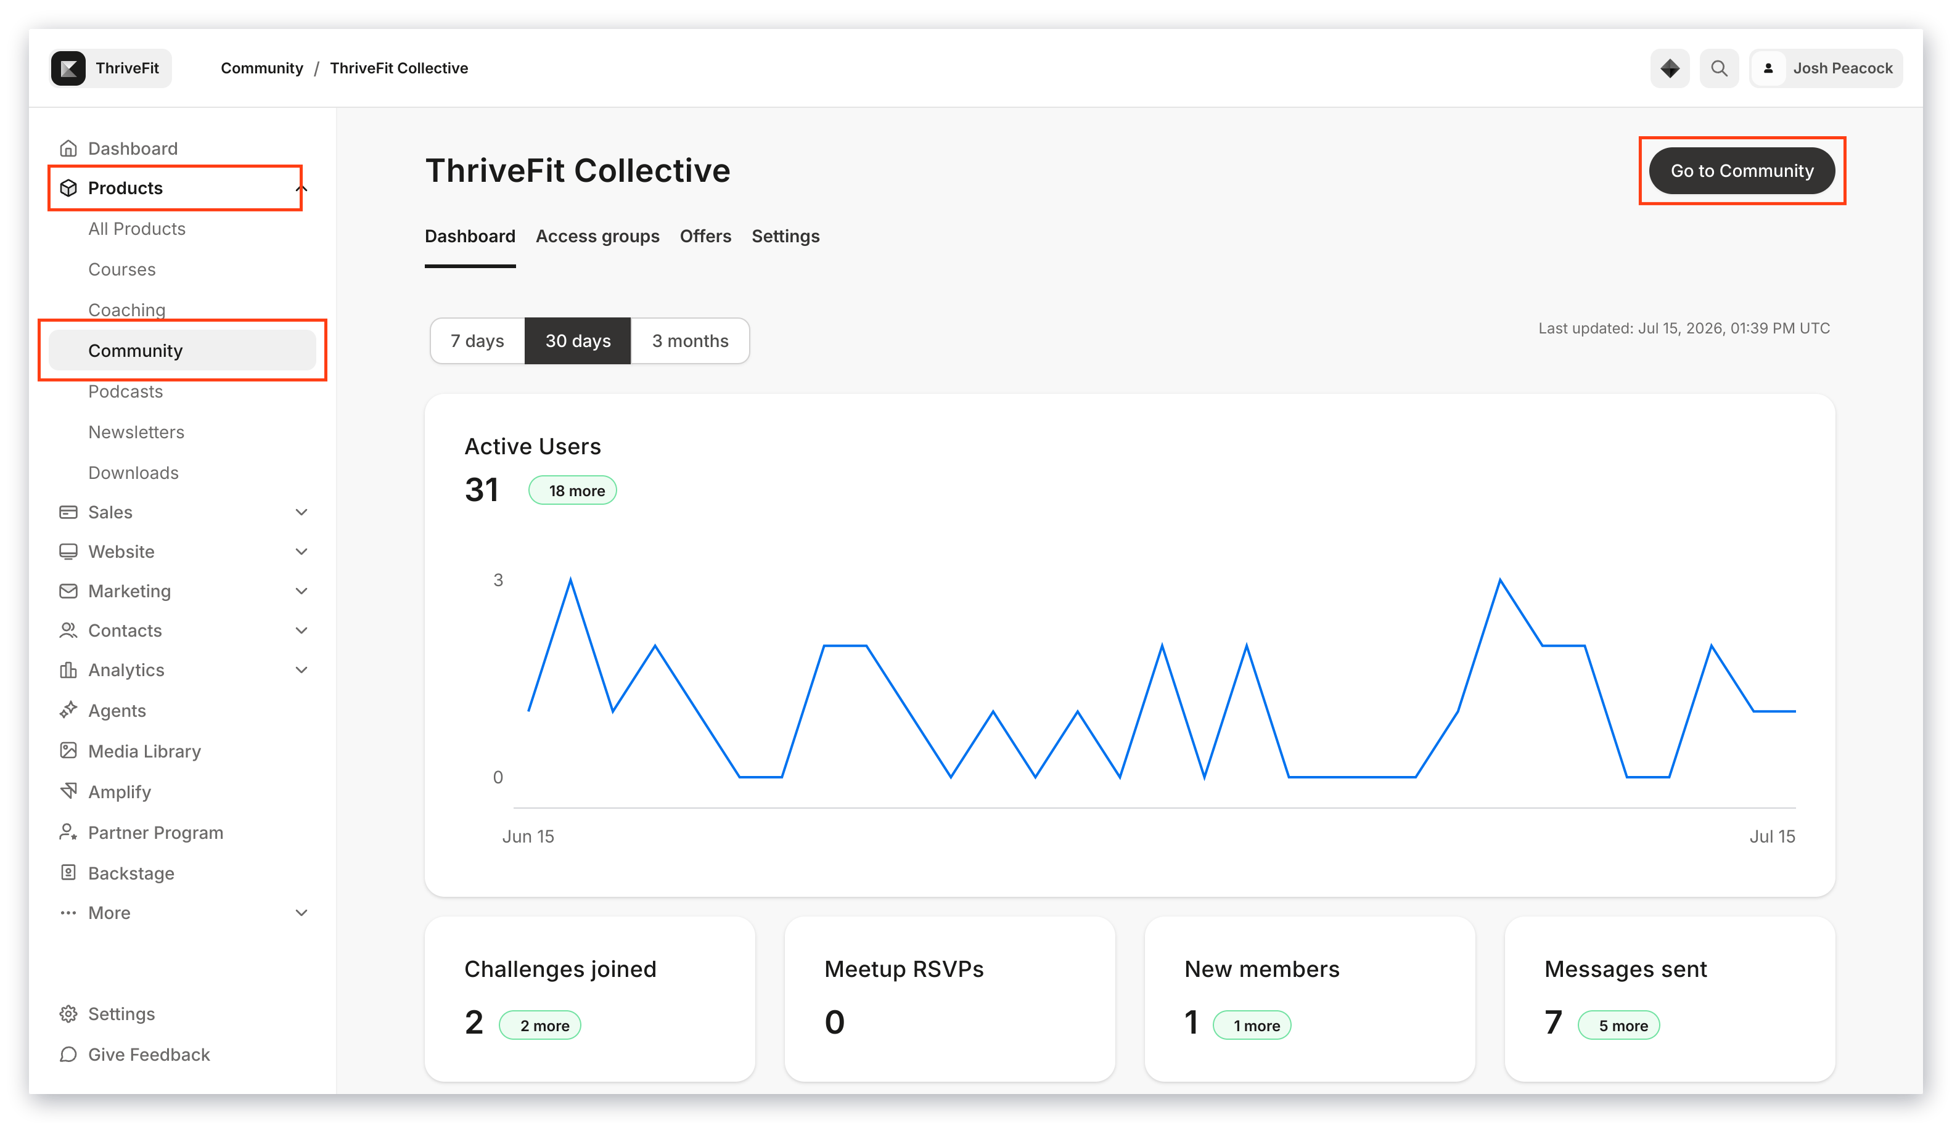Open the diamond-shaped assistant icon in header

point(1669,68)
